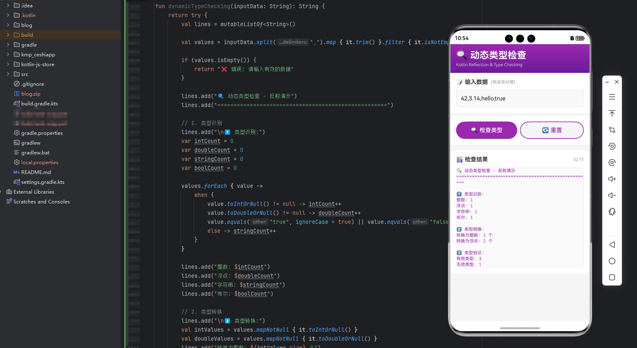Tap the emulator Home circle button
The image size is (637, 348).
click(612, 261)
